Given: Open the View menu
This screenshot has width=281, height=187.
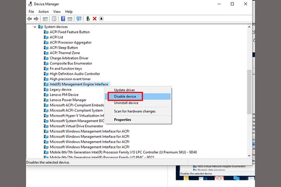Looking at the screenshot, I should point(57,12).
